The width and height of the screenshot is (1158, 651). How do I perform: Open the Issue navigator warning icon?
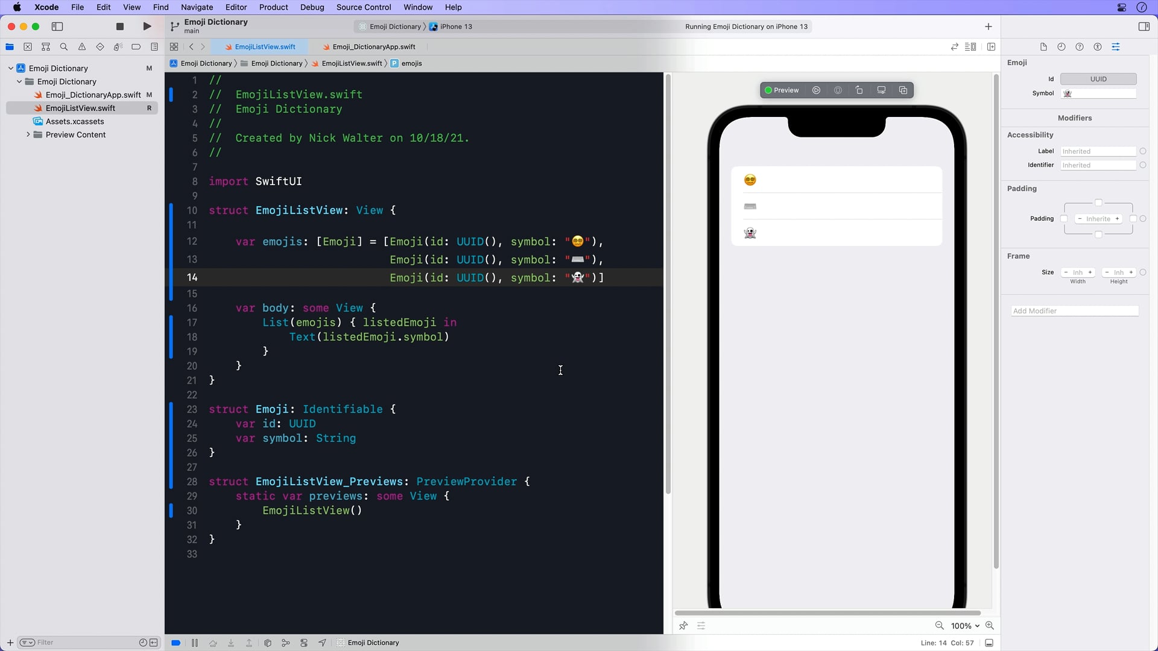pos(82,47)
